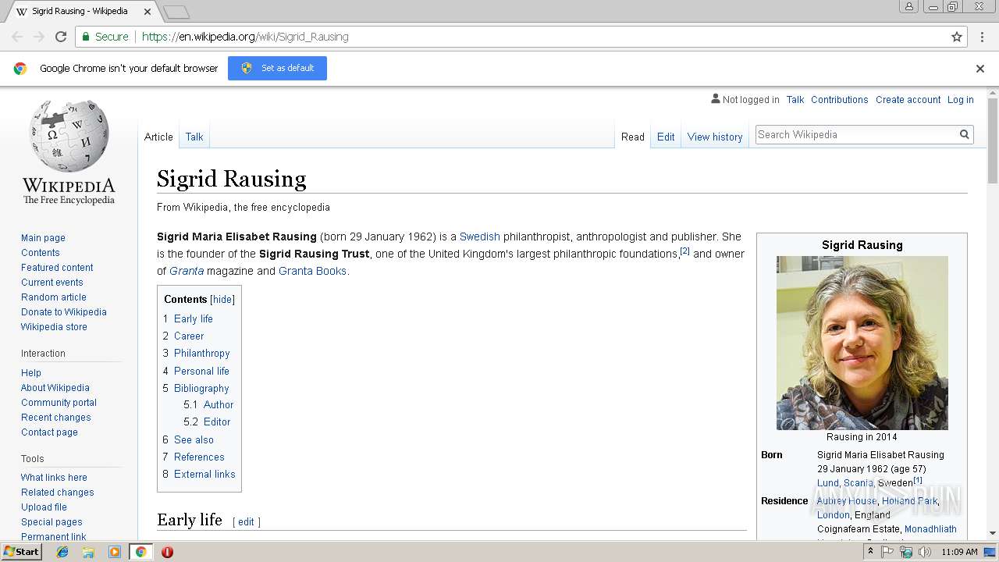This screenshot has height=562, width=999.
Task: Click the Lund birthplace link
Action: [x=827, y=483]
